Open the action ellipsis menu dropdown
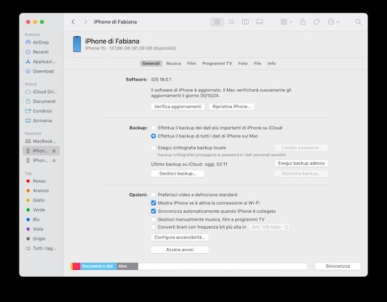 pos(334,22)
